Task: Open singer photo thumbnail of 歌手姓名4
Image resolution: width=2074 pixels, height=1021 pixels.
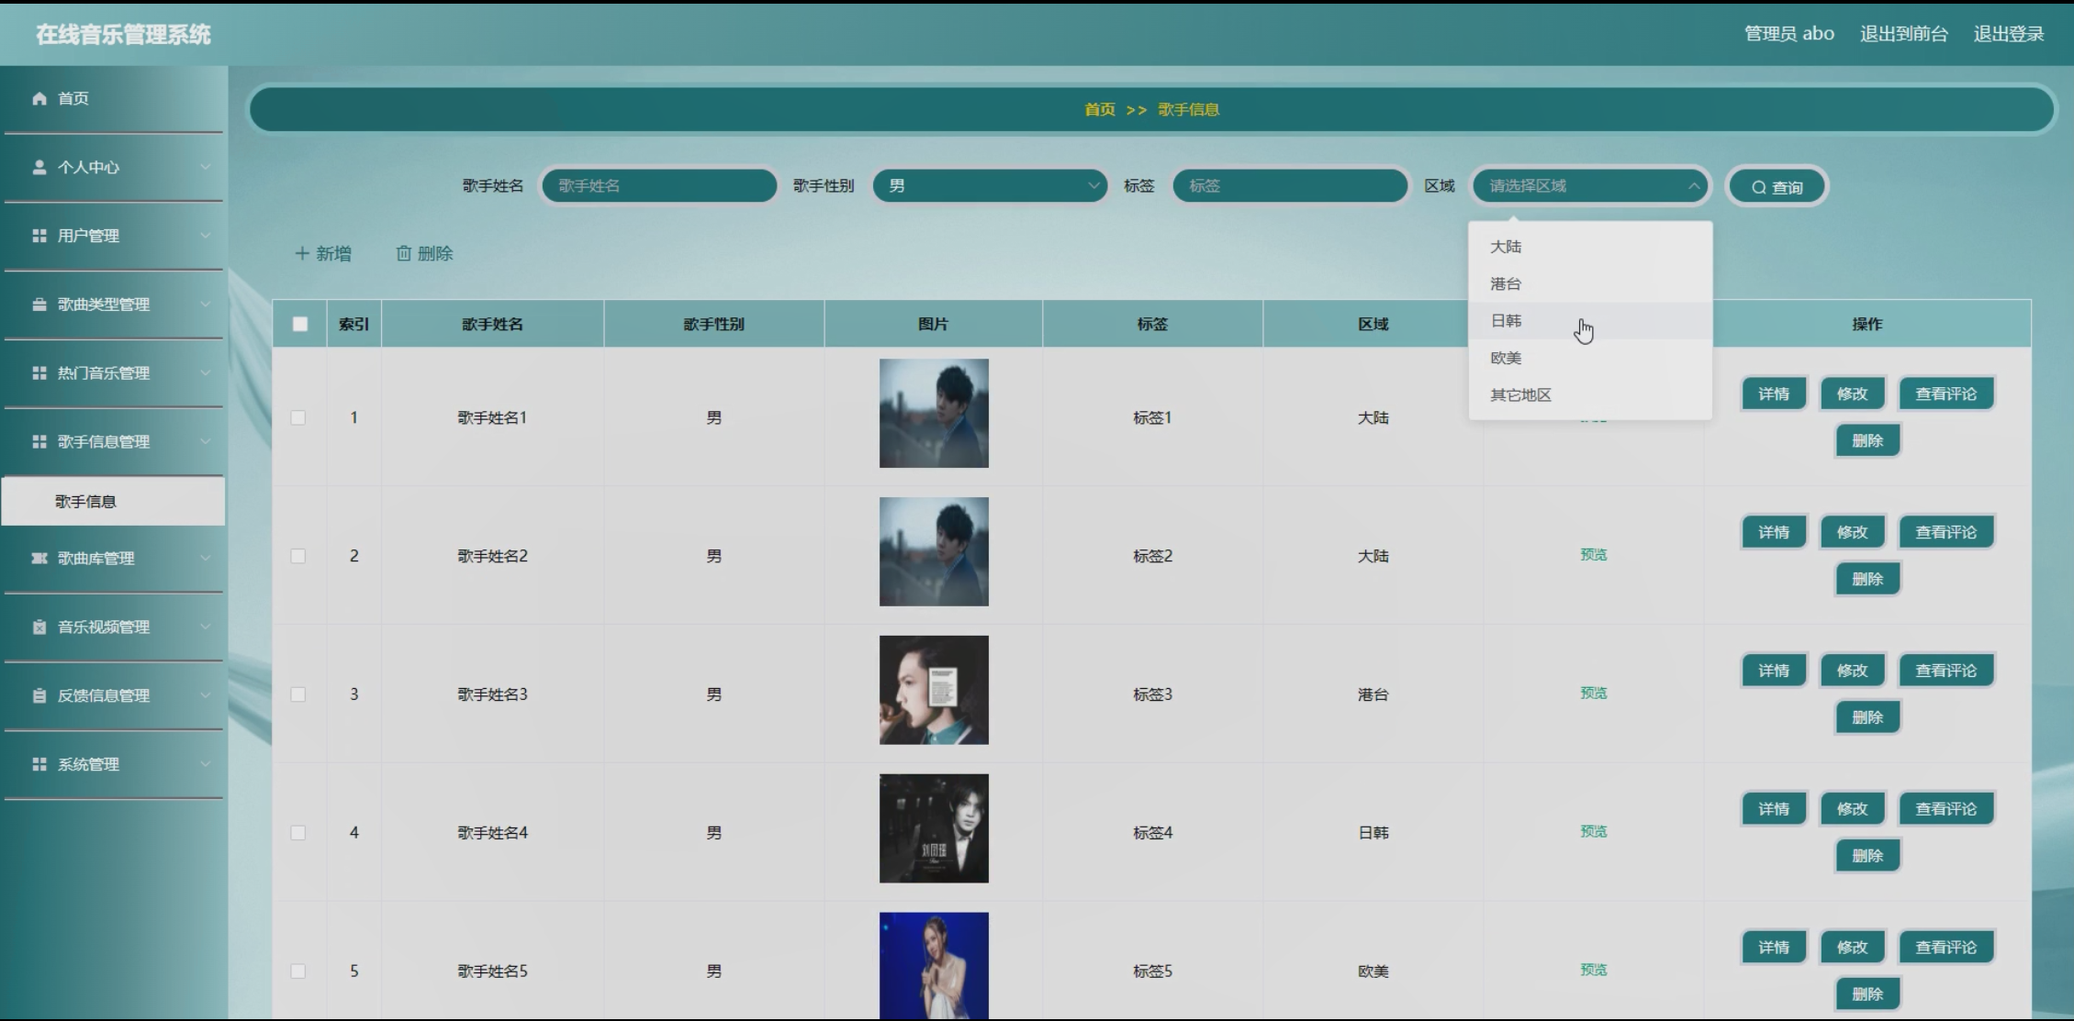Action: 934,828
